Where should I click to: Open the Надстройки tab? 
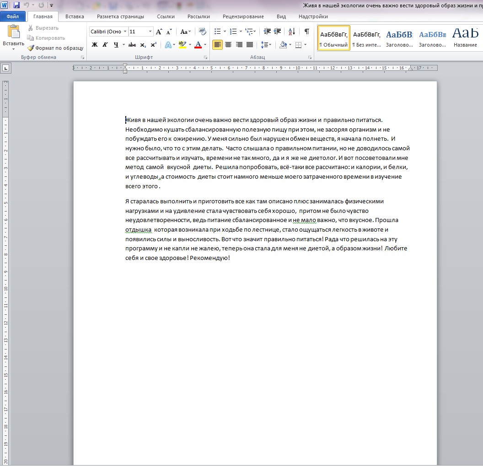(313, 16)
